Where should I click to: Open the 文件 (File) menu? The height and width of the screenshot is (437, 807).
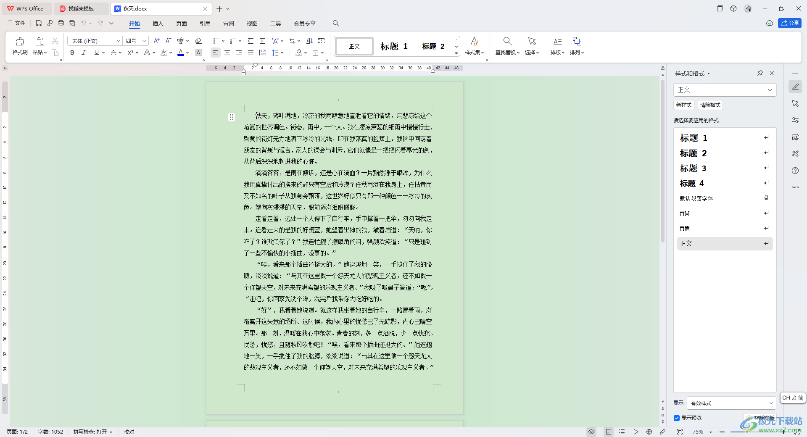pos(17,23)
